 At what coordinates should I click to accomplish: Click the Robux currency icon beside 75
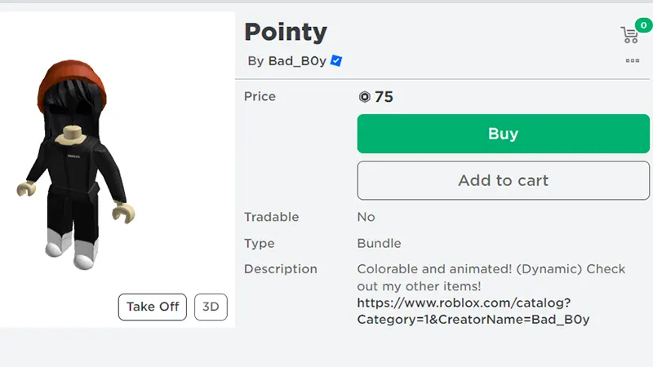(x=364, y=97)
